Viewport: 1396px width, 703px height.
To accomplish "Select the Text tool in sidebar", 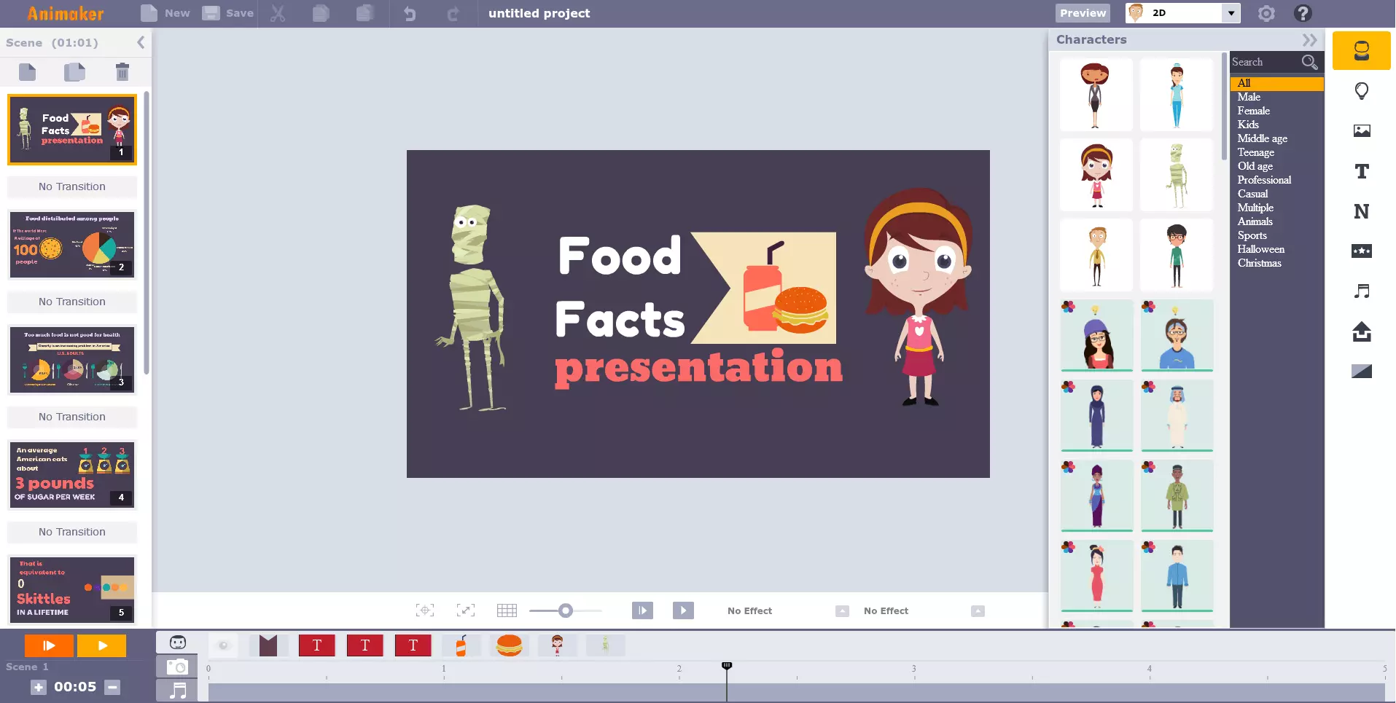I will pyautogui.click(x=1361, y=171).
